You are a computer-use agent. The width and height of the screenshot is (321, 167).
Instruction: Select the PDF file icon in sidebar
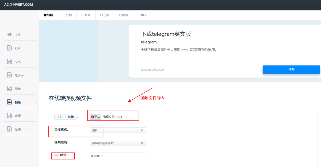(10, 48)
